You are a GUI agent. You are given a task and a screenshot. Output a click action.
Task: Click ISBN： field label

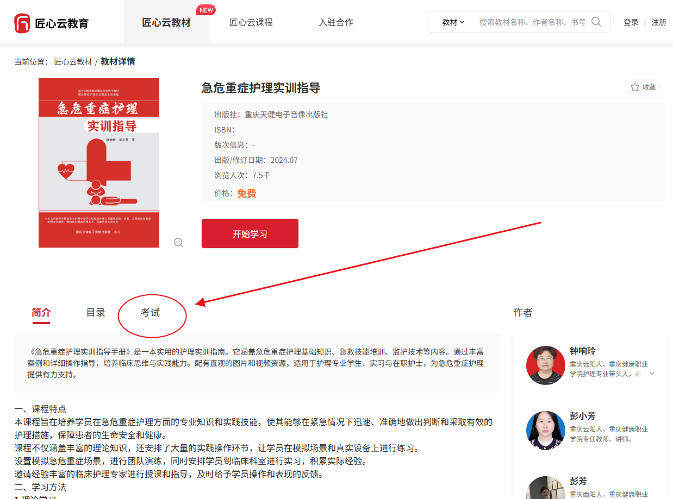pos(225,130)
